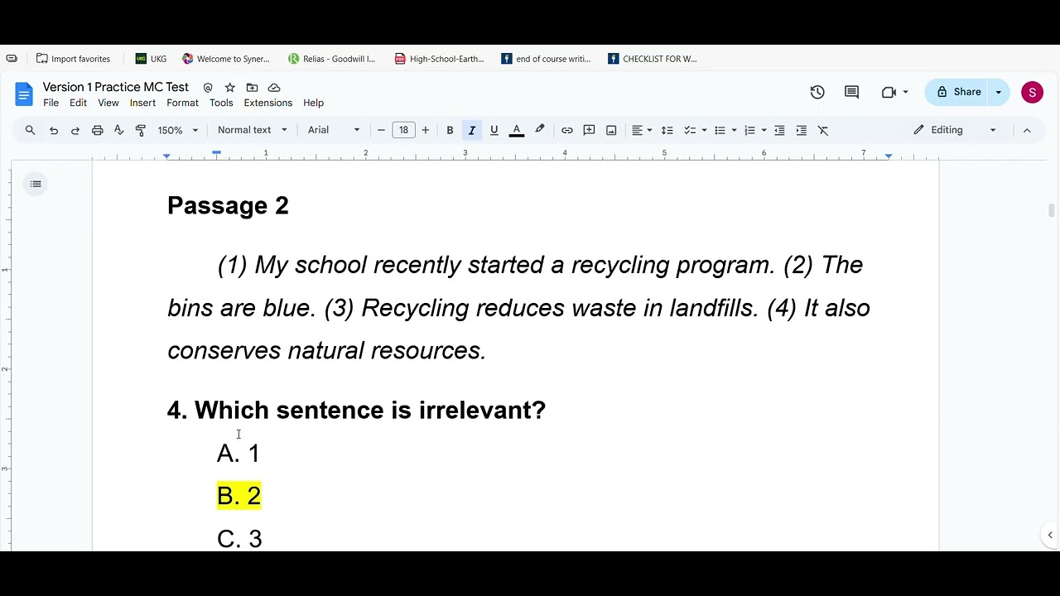Activate the paint format roller
The width and height of the screenshot is (1060, 596).
[x=140, y=130]
